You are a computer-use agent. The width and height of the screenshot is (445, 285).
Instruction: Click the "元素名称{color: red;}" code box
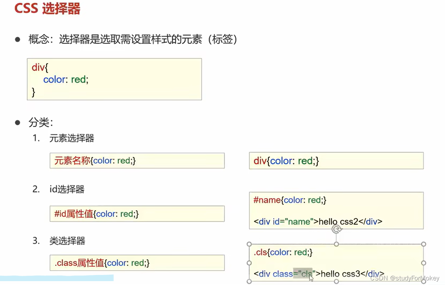click(137, 161)
